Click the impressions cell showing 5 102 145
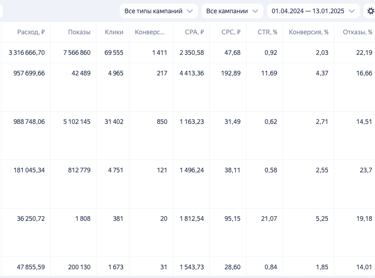The width and height of the screenshot is (375, 278). (x=77, y=122)
